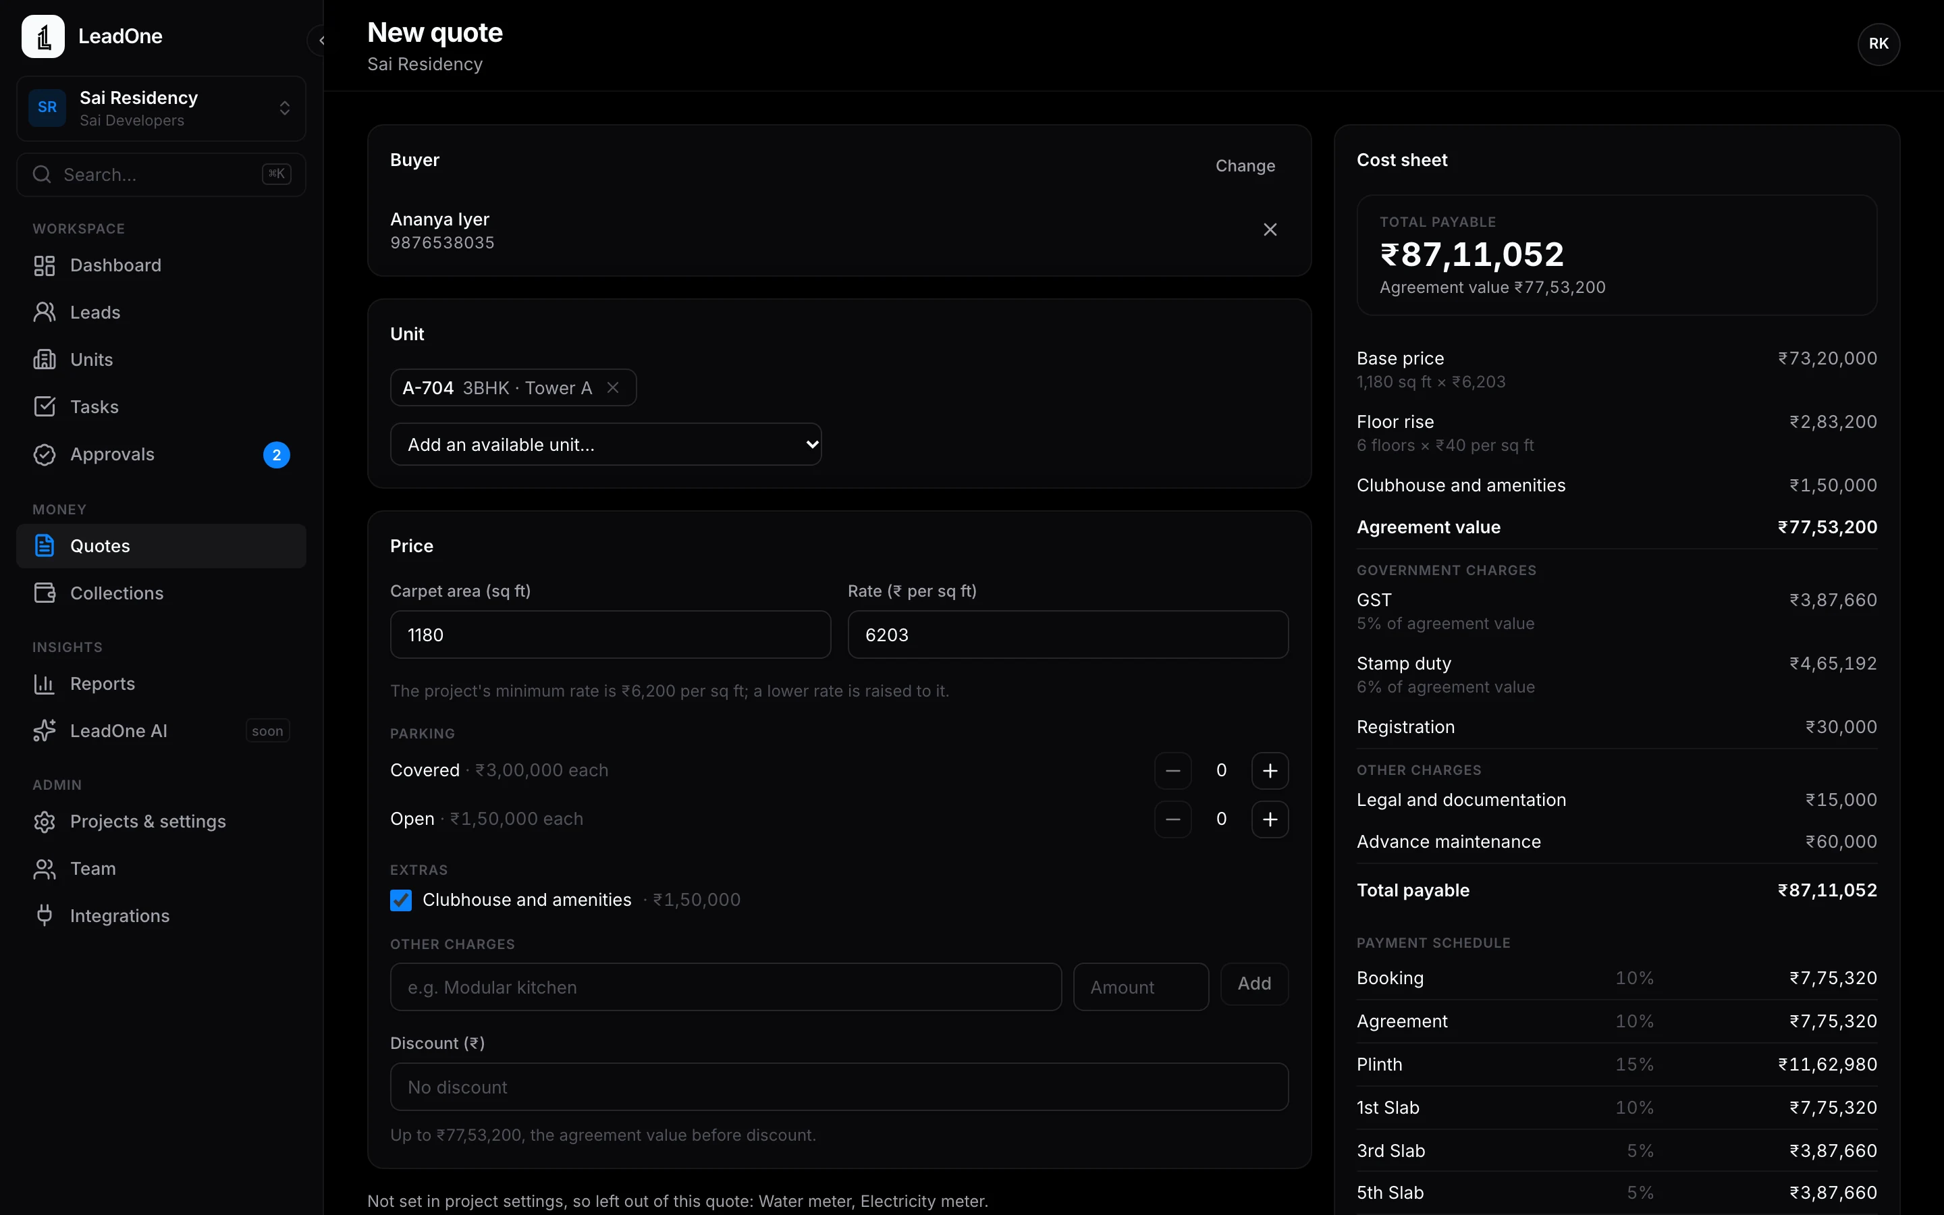This screenshot has height=1215, width=1944.
Task: Focus the Rate per sq ft field
Action: coord(1068,634)
